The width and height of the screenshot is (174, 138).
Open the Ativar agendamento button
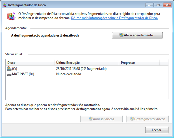click(x=137, y=35)
